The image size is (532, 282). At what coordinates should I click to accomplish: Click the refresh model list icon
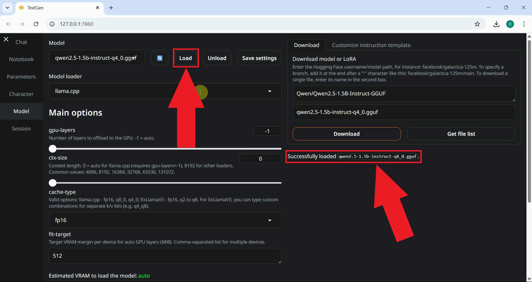[160, 58]
